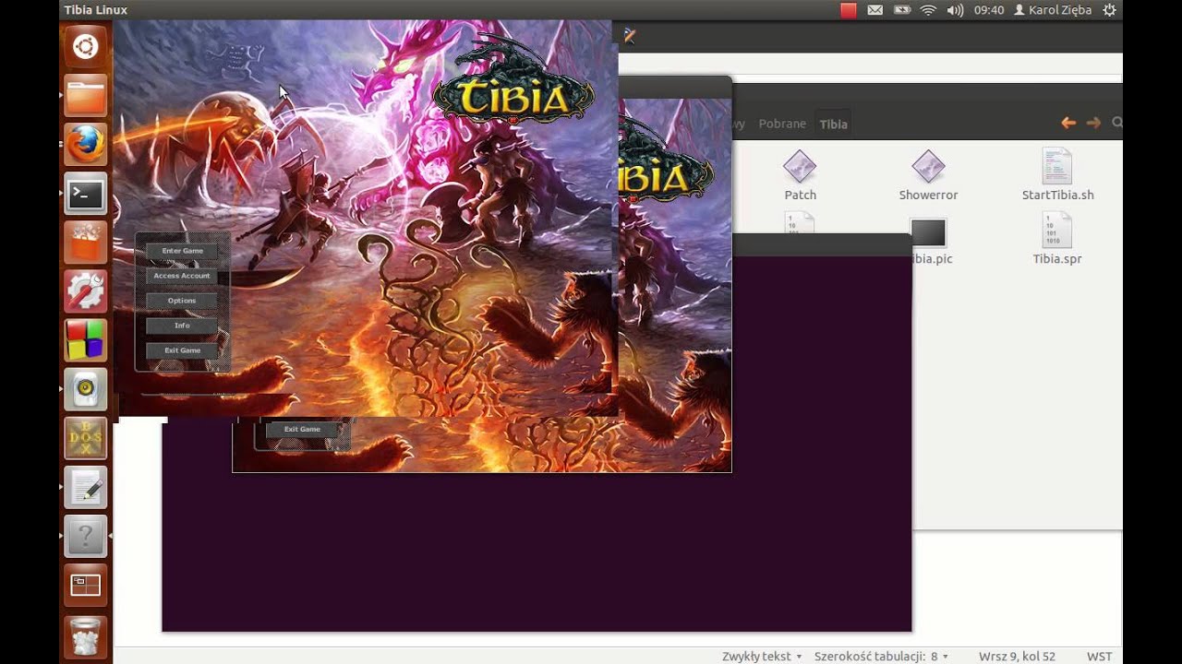The image size is (1182, 664).
Task: Launch DOSBox from the launcher
Action: coord(86,439)
